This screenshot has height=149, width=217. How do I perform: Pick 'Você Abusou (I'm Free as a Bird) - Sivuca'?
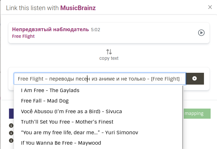point(71,111)
